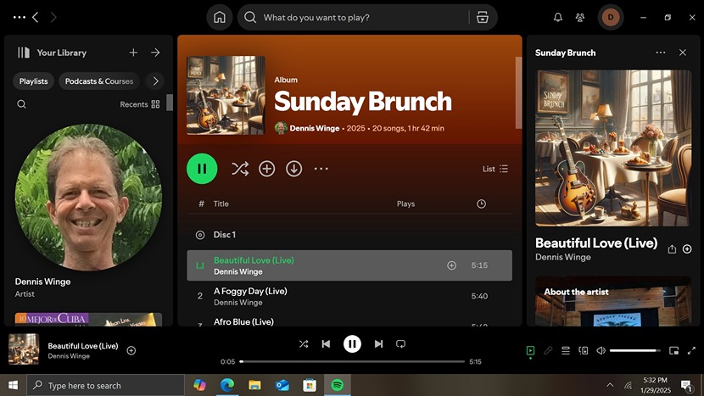Show hidden system tray icons

click(610, 385)
